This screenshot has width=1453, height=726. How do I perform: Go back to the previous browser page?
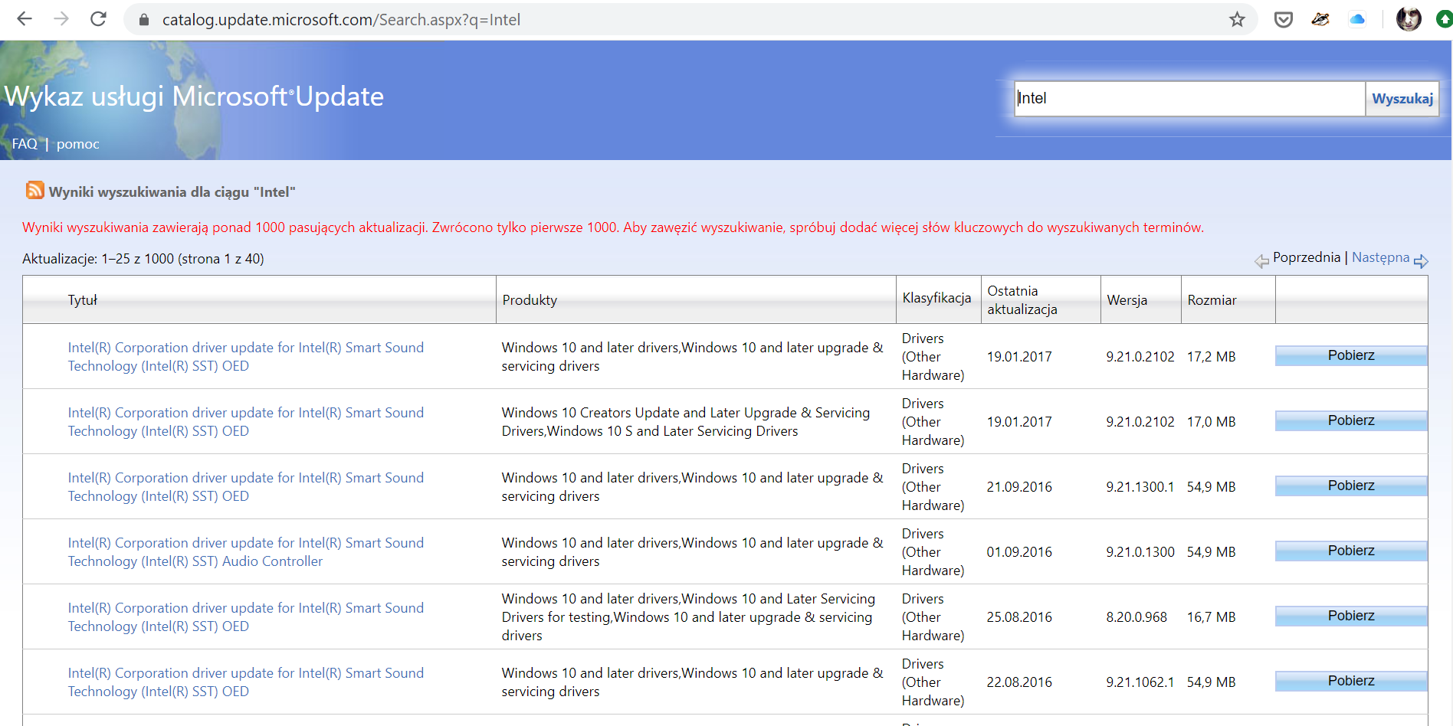tap(25, 19)
